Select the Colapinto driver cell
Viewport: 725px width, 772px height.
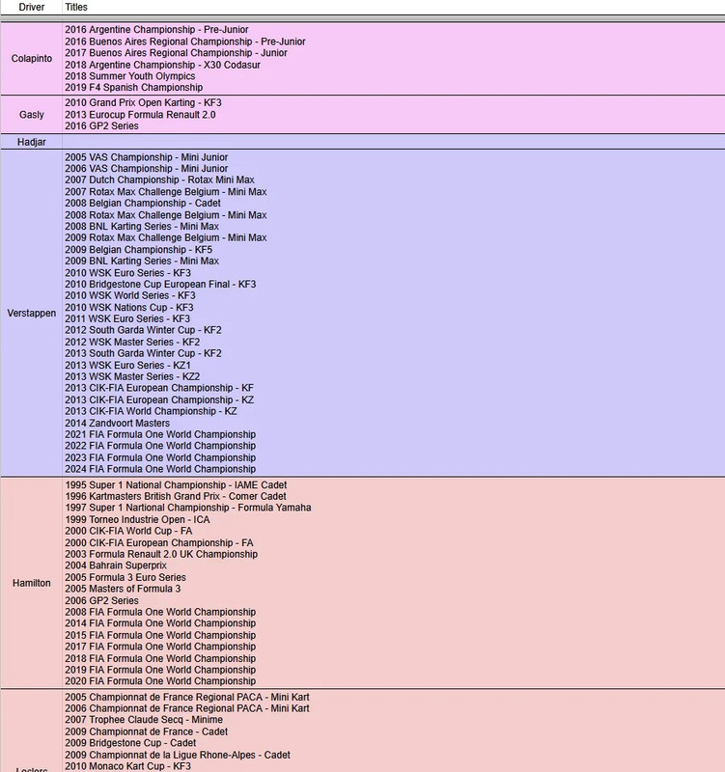click(31, 59)
